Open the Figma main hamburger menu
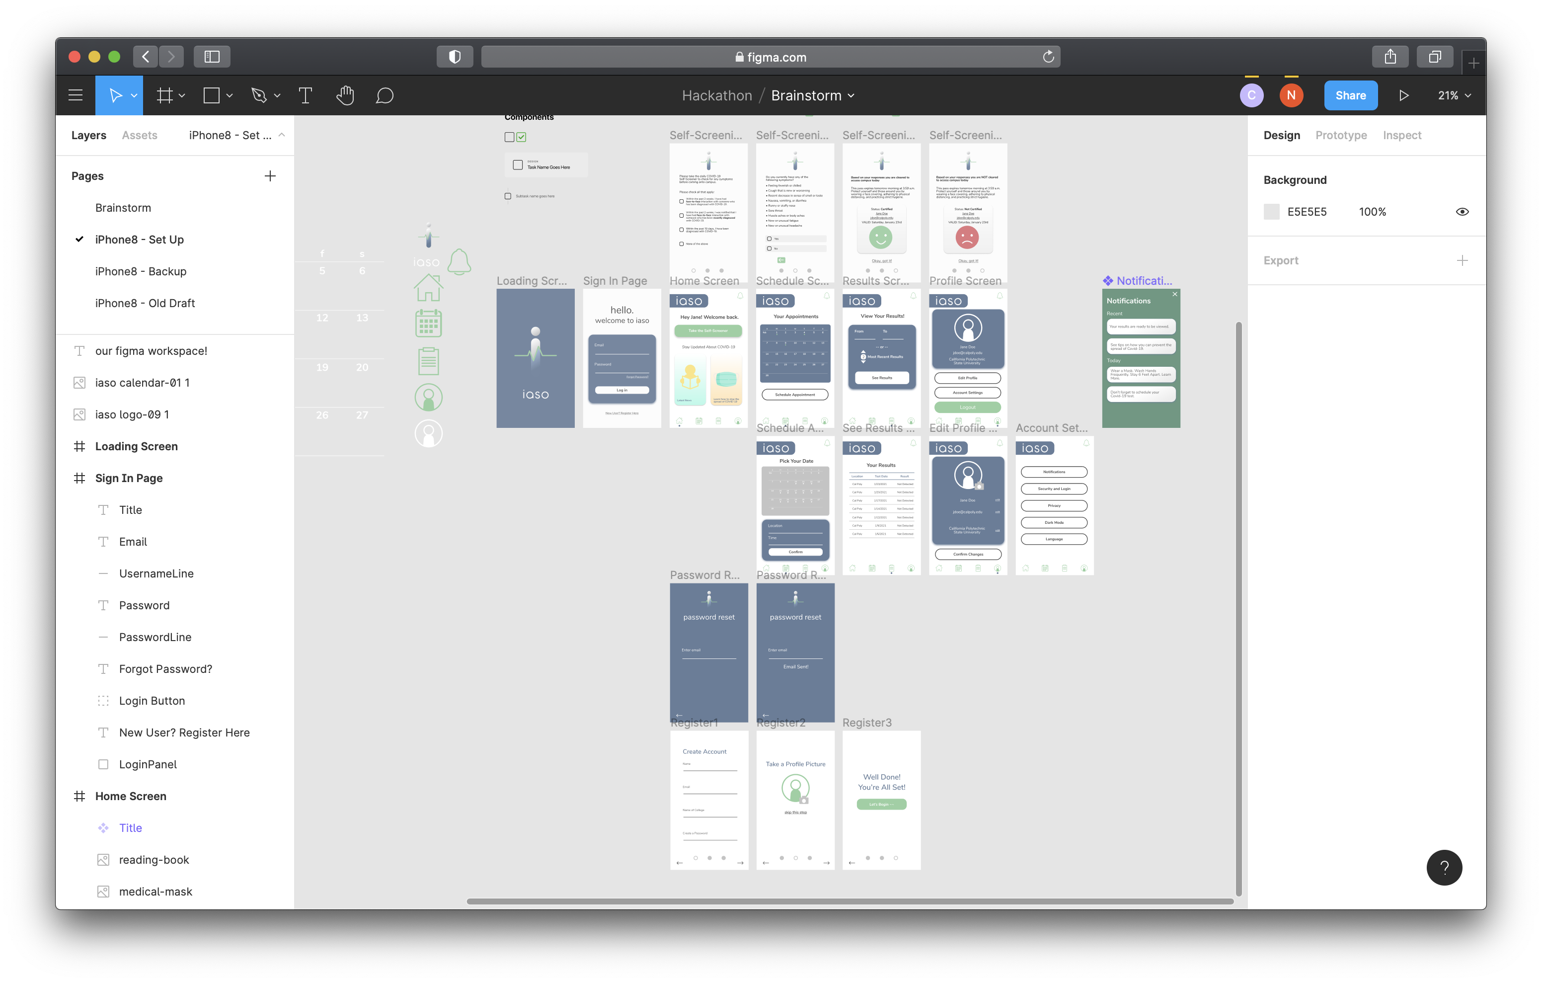 tap(76, 95)
